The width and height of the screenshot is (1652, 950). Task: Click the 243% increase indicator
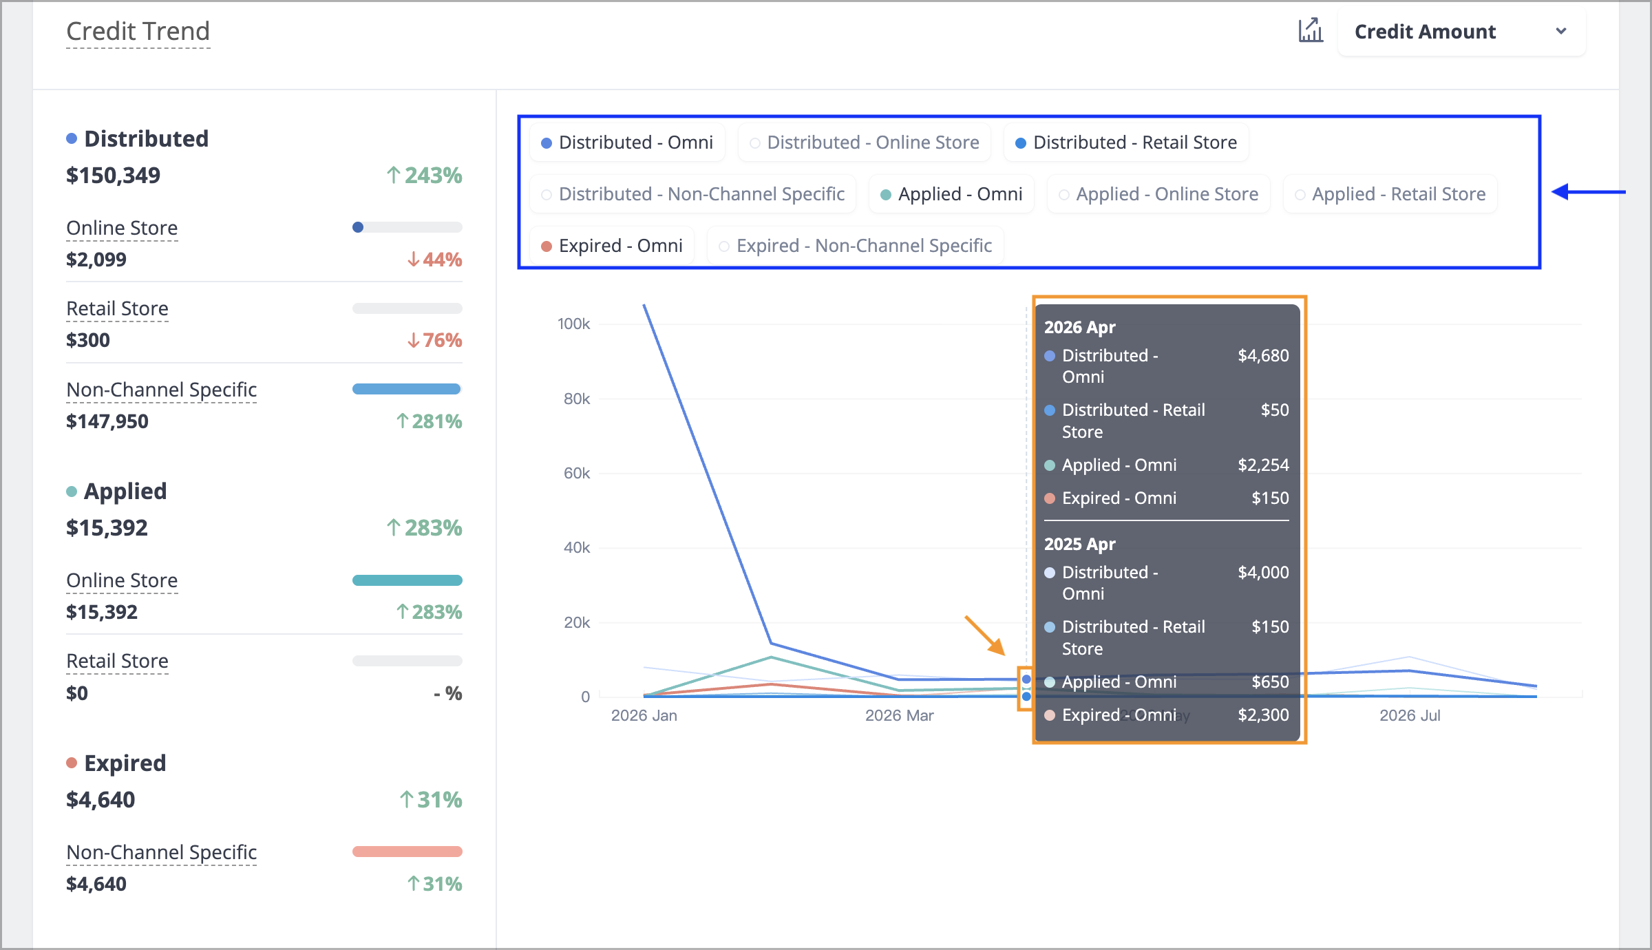(x=424, y=176)
